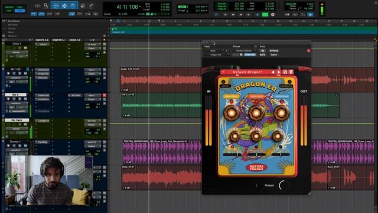Select the Zoomer magnifier tool

pyautogui.click(x=45, y=5)
